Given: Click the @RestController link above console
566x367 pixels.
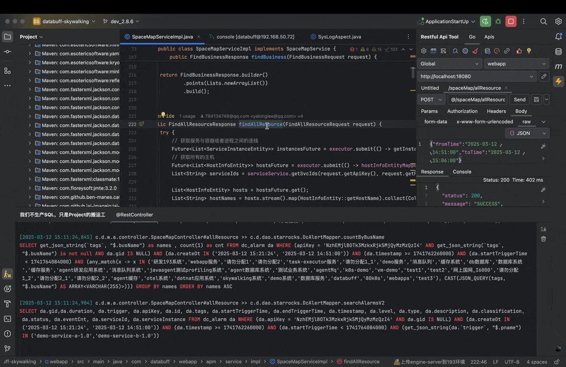Looking at the screenshot, I should (134, 214).
